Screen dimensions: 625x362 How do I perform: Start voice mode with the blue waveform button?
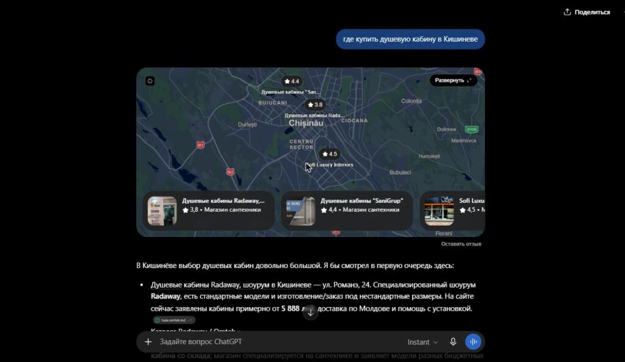[473, 342]
